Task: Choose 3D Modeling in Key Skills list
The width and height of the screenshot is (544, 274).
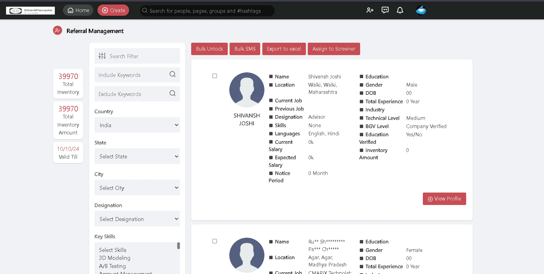Action: coord(114,258)
